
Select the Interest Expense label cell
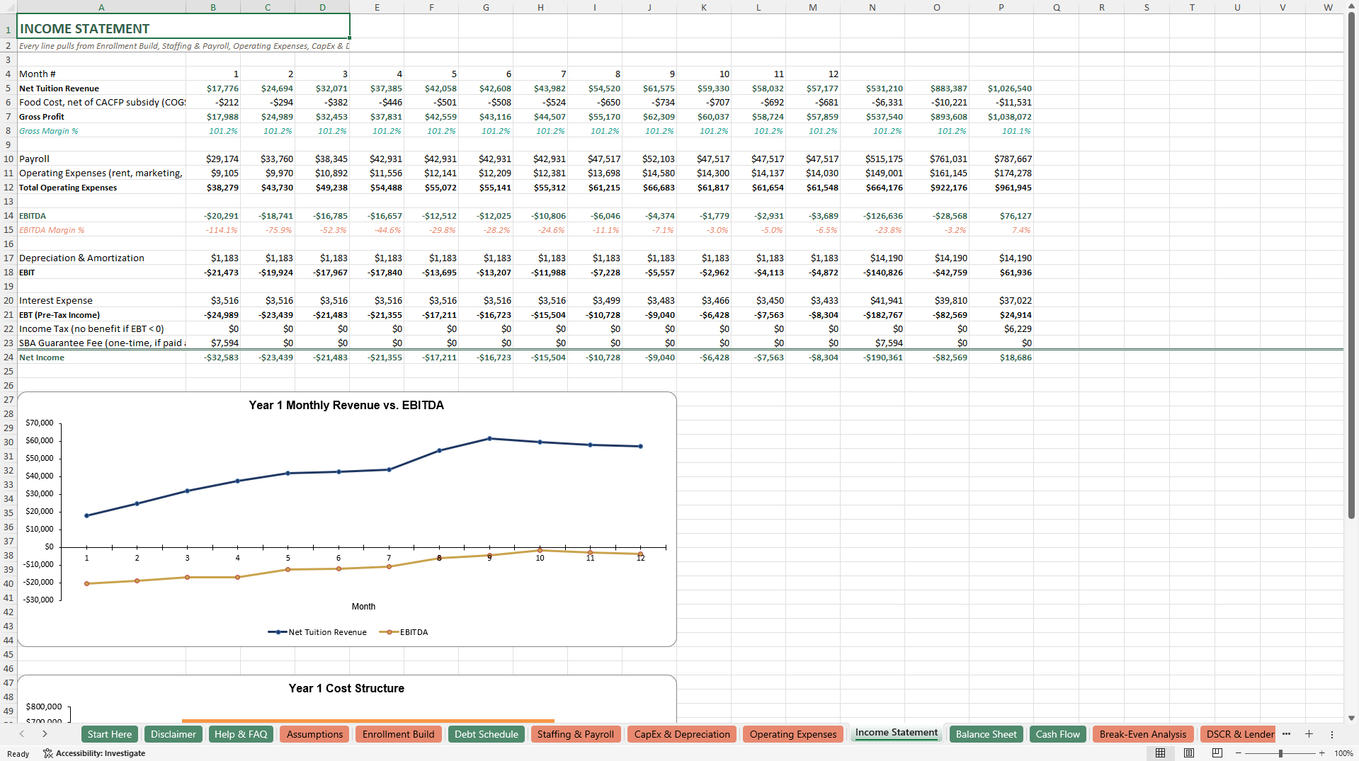[x=101, y=301]
